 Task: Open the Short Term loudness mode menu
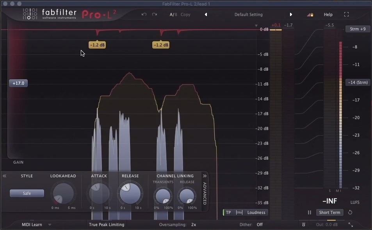pyautogui.click(x=329, y=212)
